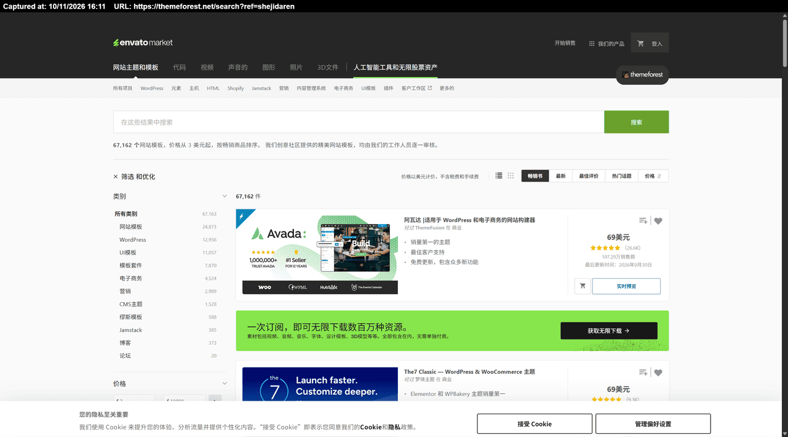Filter by 网站模板 category
The height and width of the screenshot is (437, 788).
tap(130, 227)
